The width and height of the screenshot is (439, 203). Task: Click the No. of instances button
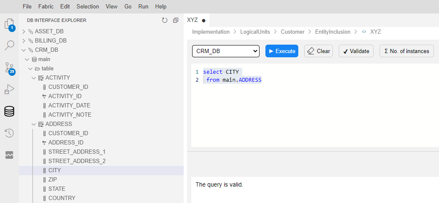click(x=406, y=51)
